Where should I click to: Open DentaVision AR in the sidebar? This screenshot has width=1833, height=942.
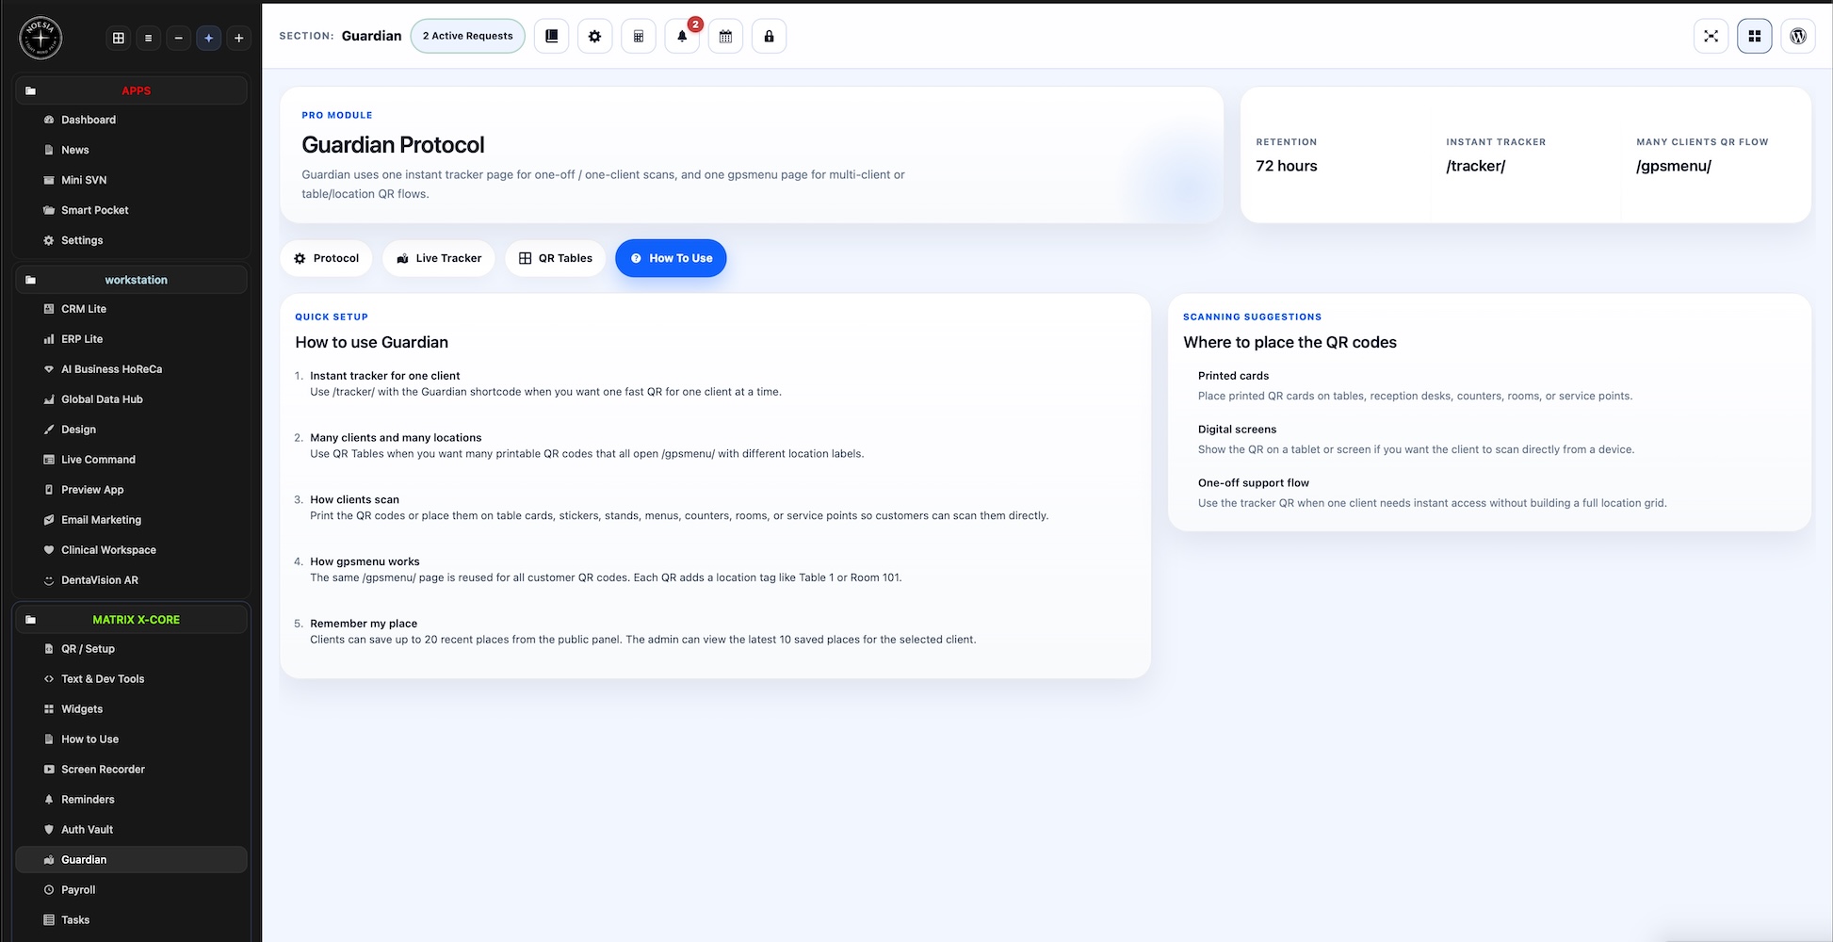pos(132,580)
